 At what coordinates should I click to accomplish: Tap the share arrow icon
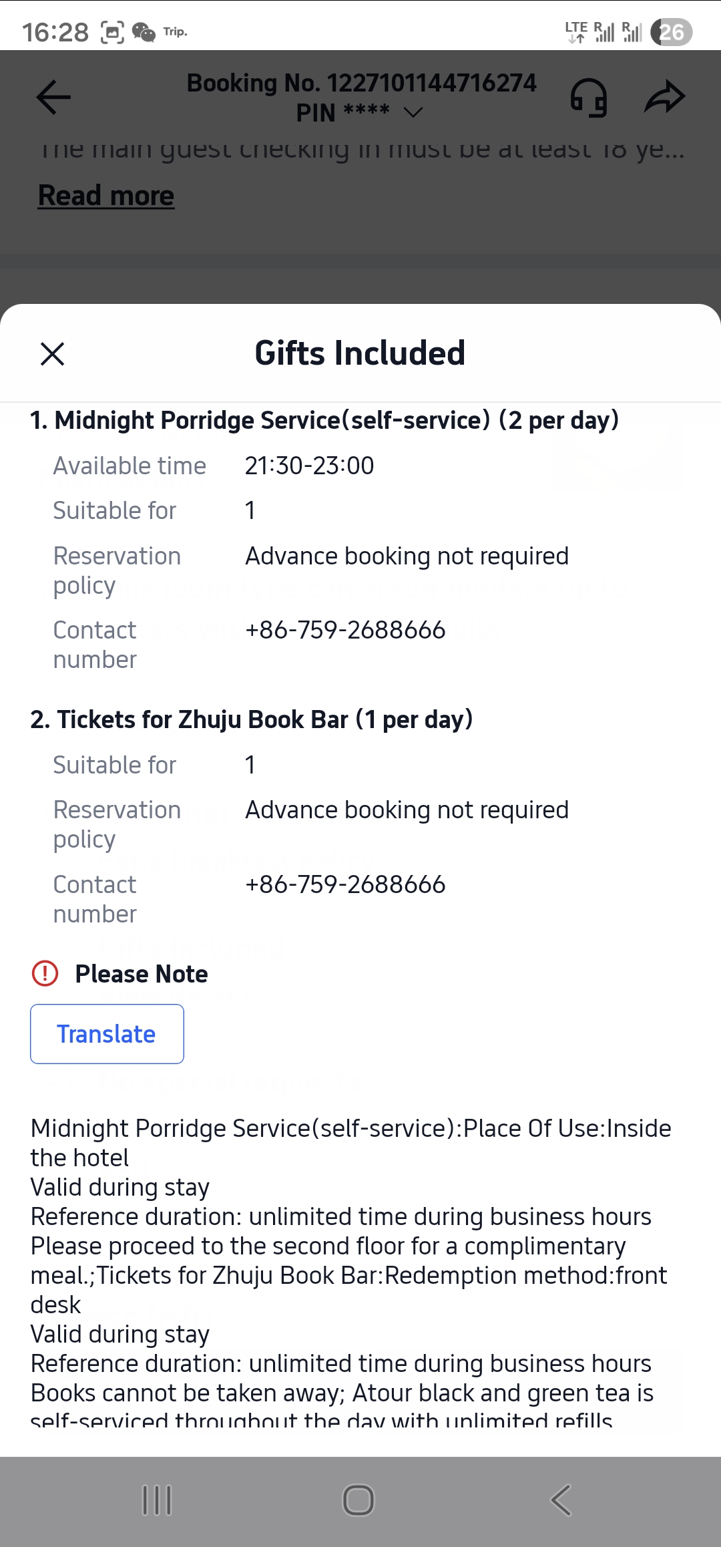coord(665,98)
